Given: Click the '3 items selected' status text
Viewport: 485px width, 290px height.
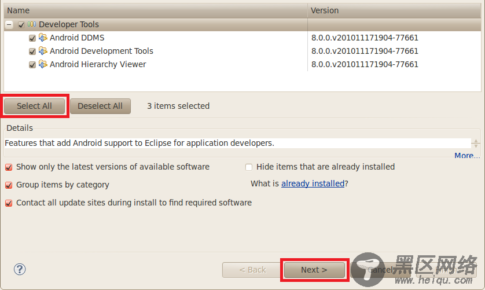Looking at the screenshot, I should 178,106.
